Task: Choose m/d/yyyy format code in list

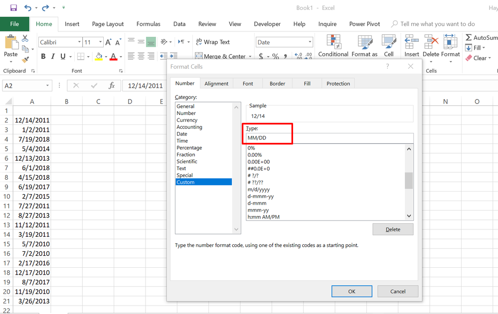Action: 259,190
